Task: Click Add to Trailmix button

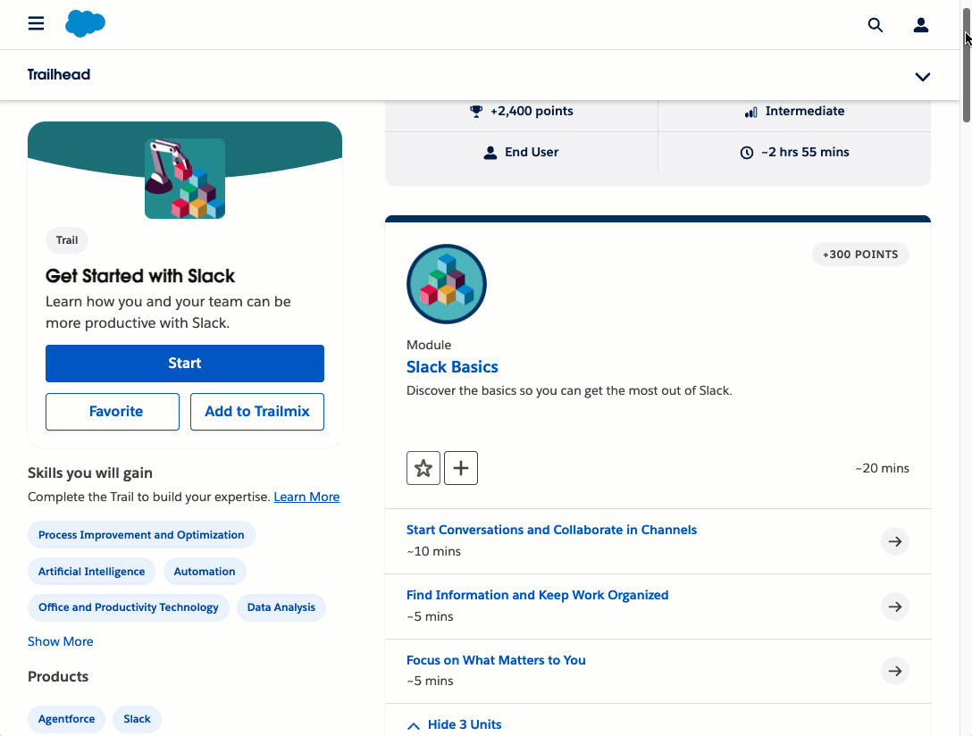Action: pyautogui.click(x=257, y=412)
